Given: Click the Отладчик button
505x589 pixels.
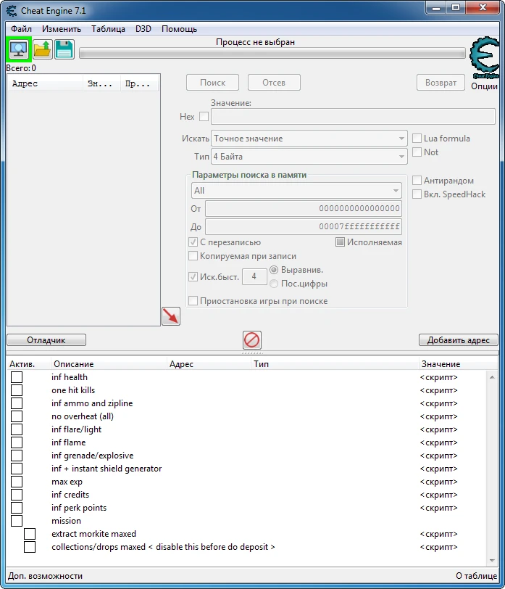Looking at the screenshot, I should click(x=46, y=340).
